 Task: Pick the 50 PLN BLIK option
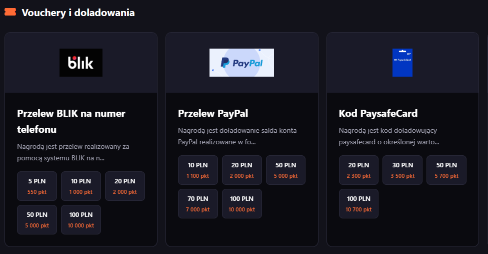pos(37,219)
